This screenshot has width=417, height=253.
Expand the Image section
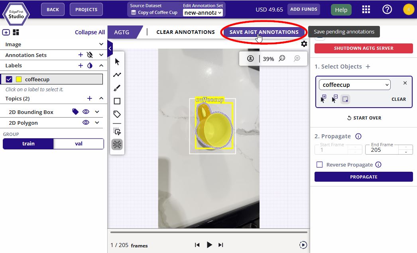pos(101,44)
